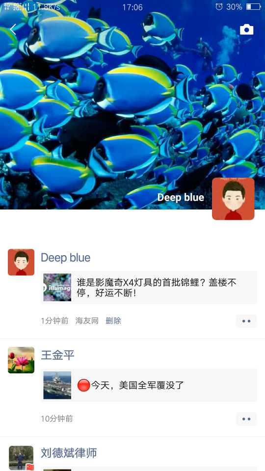Open the Deep blue username link
Viewport: 265px width, 471px height.
(65, 258)
